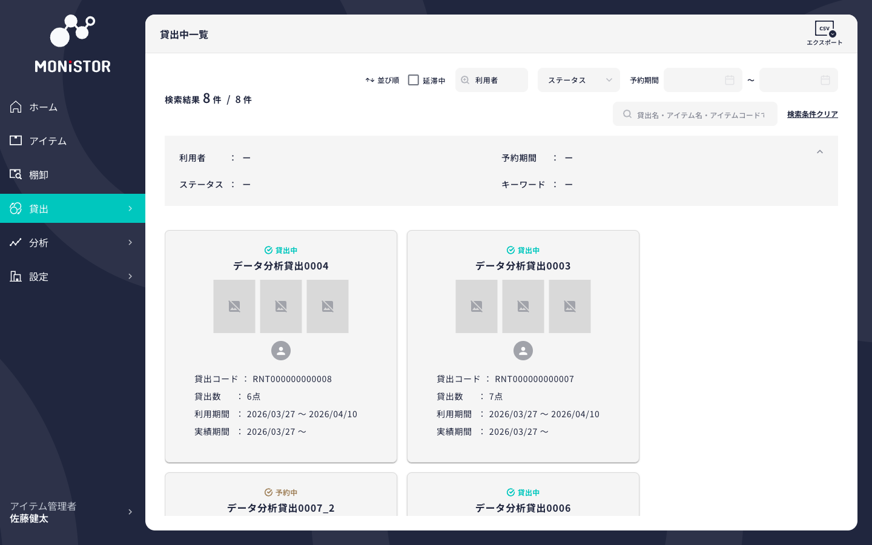Click the CSV export icon
Image resolution: width=872 pixels, height=545 pixels.
pyautogui.click(x=824, y=28)
